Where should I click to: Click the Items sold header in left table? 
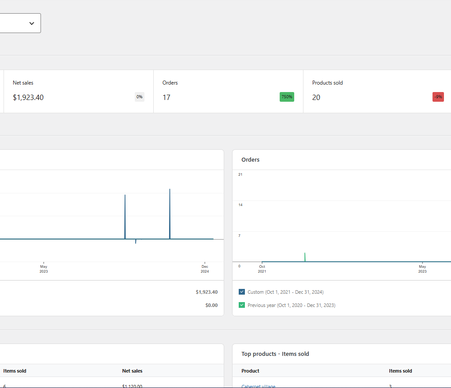tap(15, 371)
